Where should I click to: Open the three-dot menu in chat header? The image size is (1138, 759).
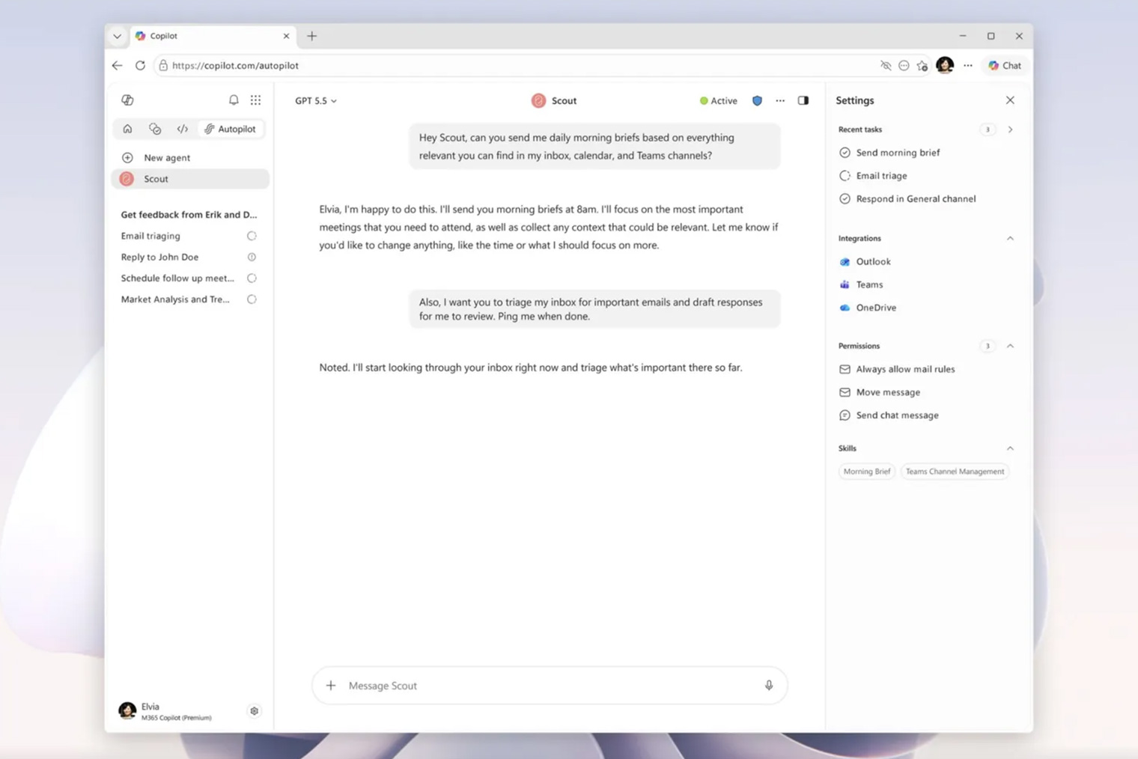pyautogui.click(x=780, y=100)
